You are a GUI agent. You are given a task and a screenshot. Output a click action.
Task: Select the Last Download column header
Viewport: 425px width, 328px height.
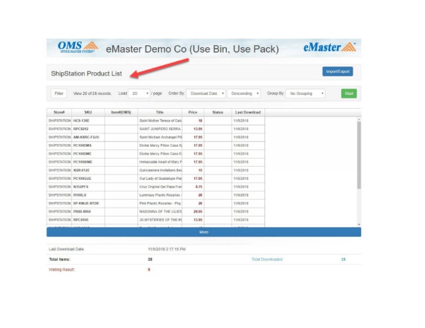coord(247,112)
